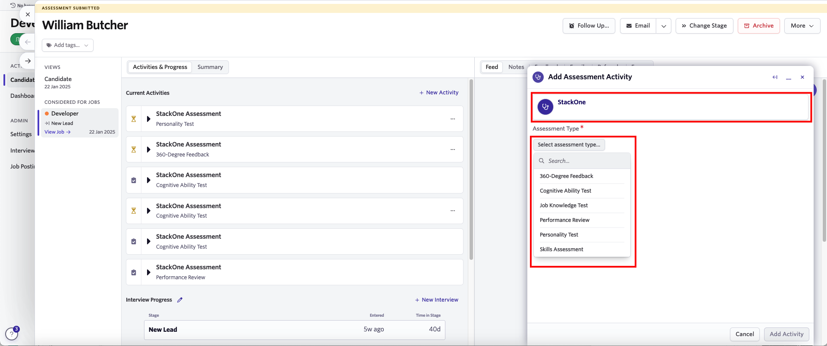
Task: Expand the Personality Test activity row
Action: click(148, 119)
